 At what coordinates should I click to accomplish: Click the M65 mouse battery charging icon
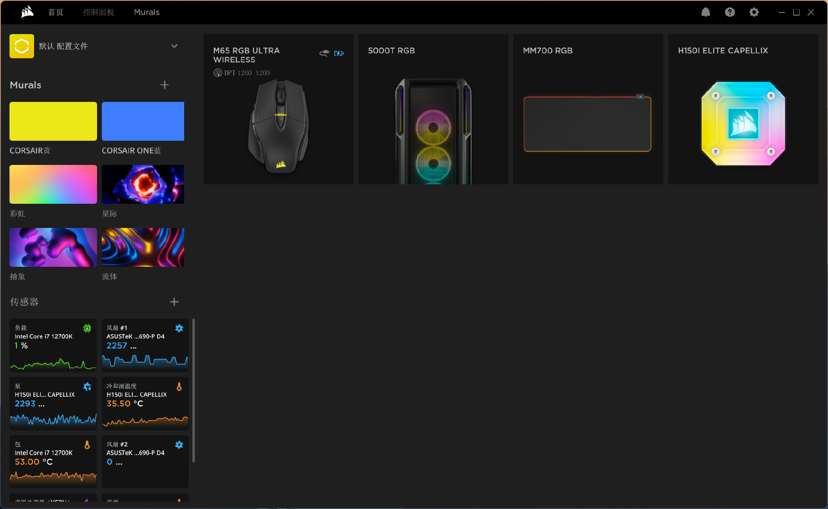point(339,53)
